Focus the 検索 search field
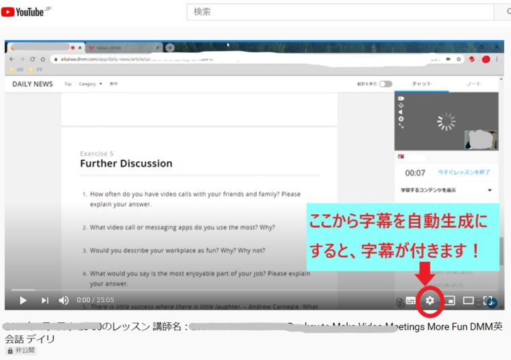Image resolution: width=511 pixels, height=360 pixels. click(x=340, y=12)
